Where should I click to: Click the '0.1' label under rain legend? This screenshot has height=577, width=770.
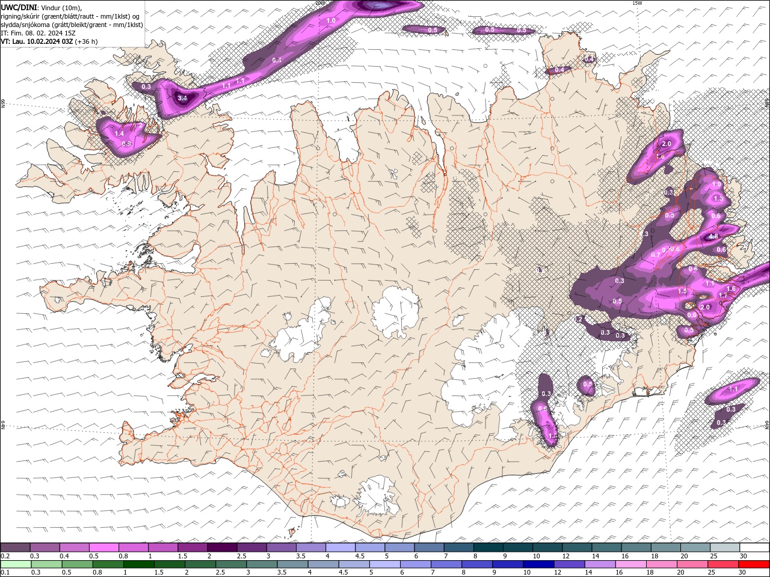[4, 573]
